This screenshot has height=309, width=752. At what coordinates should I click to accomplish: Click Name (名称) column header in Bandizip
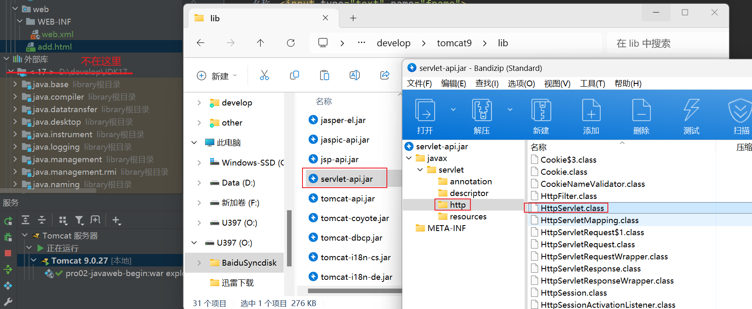538,147
